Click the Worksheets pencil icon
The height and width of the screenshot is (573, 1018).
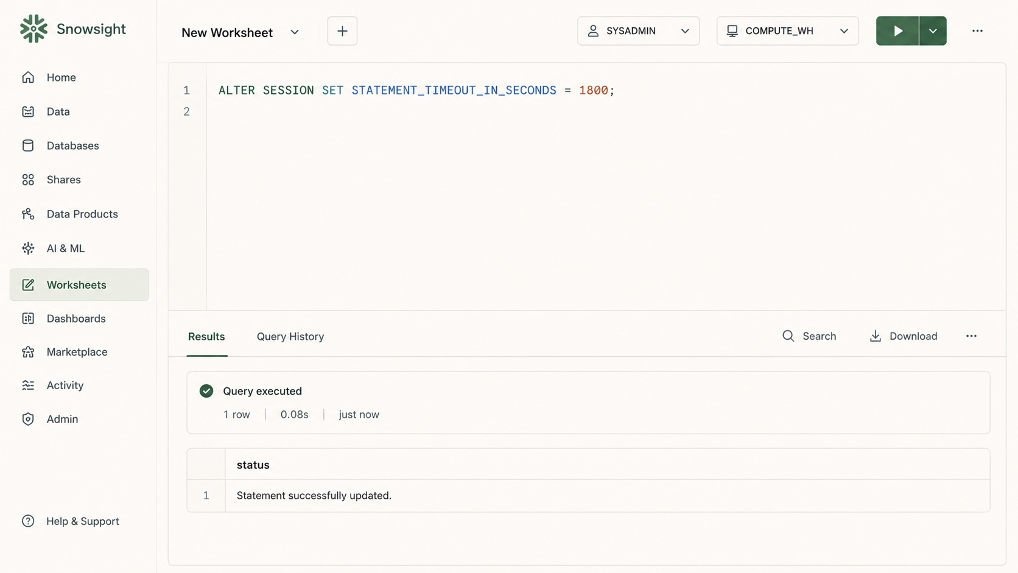point(28,285)
